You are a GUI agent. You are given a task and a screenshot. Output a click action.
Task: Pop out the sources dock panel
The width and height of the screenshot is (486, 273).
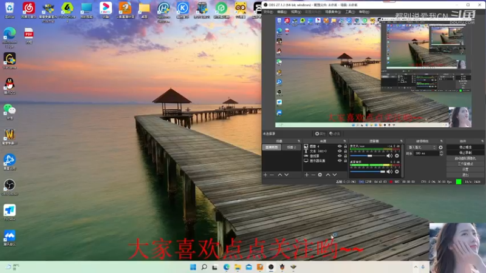[x=344, y=141]
